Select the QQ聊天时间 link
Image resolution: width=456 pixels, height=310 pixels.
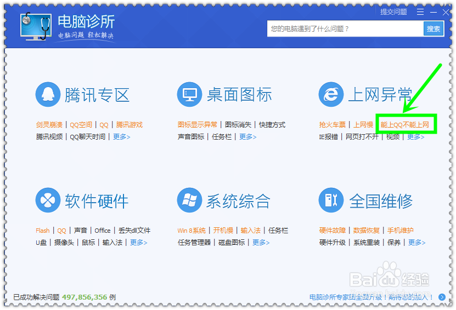(x=88, y=136)
